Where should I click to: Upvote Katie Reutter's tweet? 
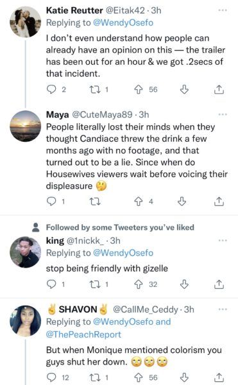tap(139, 90)
